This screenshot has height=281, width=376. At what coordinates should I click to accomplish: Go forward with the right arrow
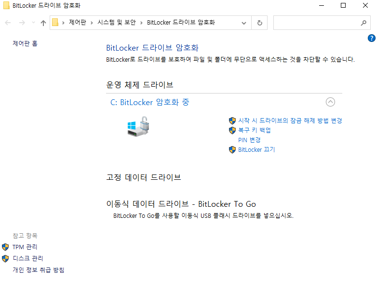tap(22, 23)
